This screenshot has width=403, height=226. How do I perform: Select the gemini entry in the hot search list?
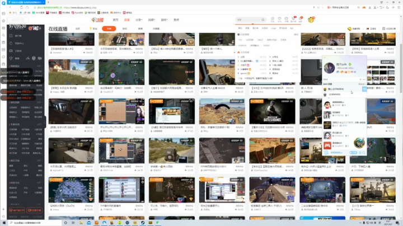click(x=243, y=73)
